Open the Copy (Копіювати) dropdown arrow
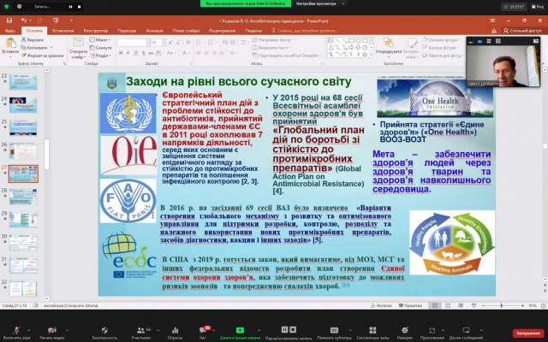Viewport: 548px width, 342px height. coord(51,48)
